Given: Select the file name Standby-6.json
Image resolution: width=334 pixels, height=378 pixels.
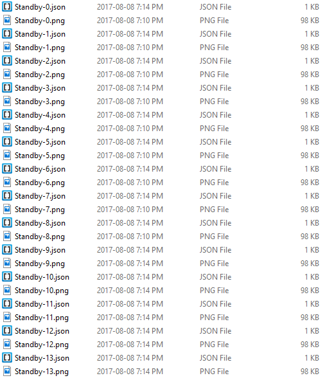Looking at the screenshot, I should click(x=40, y=169).
